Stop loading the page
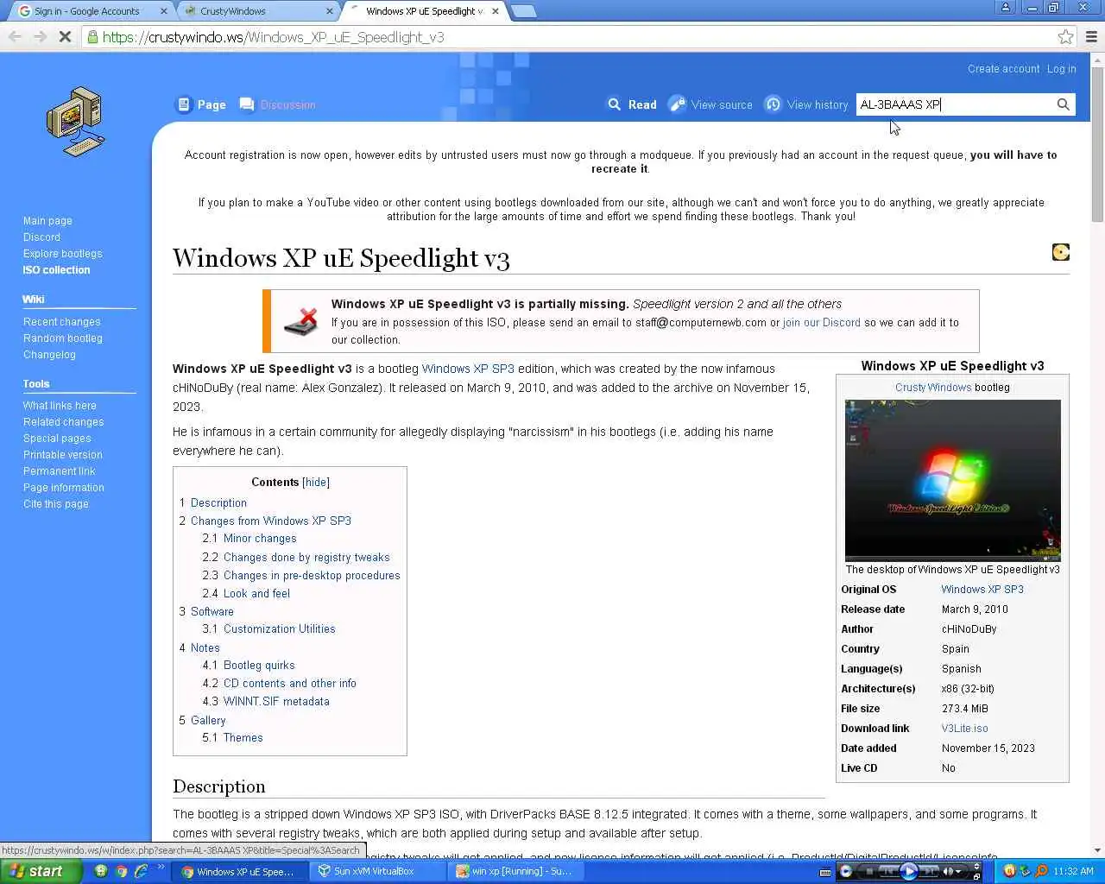1105x884 pixels. 65,37
